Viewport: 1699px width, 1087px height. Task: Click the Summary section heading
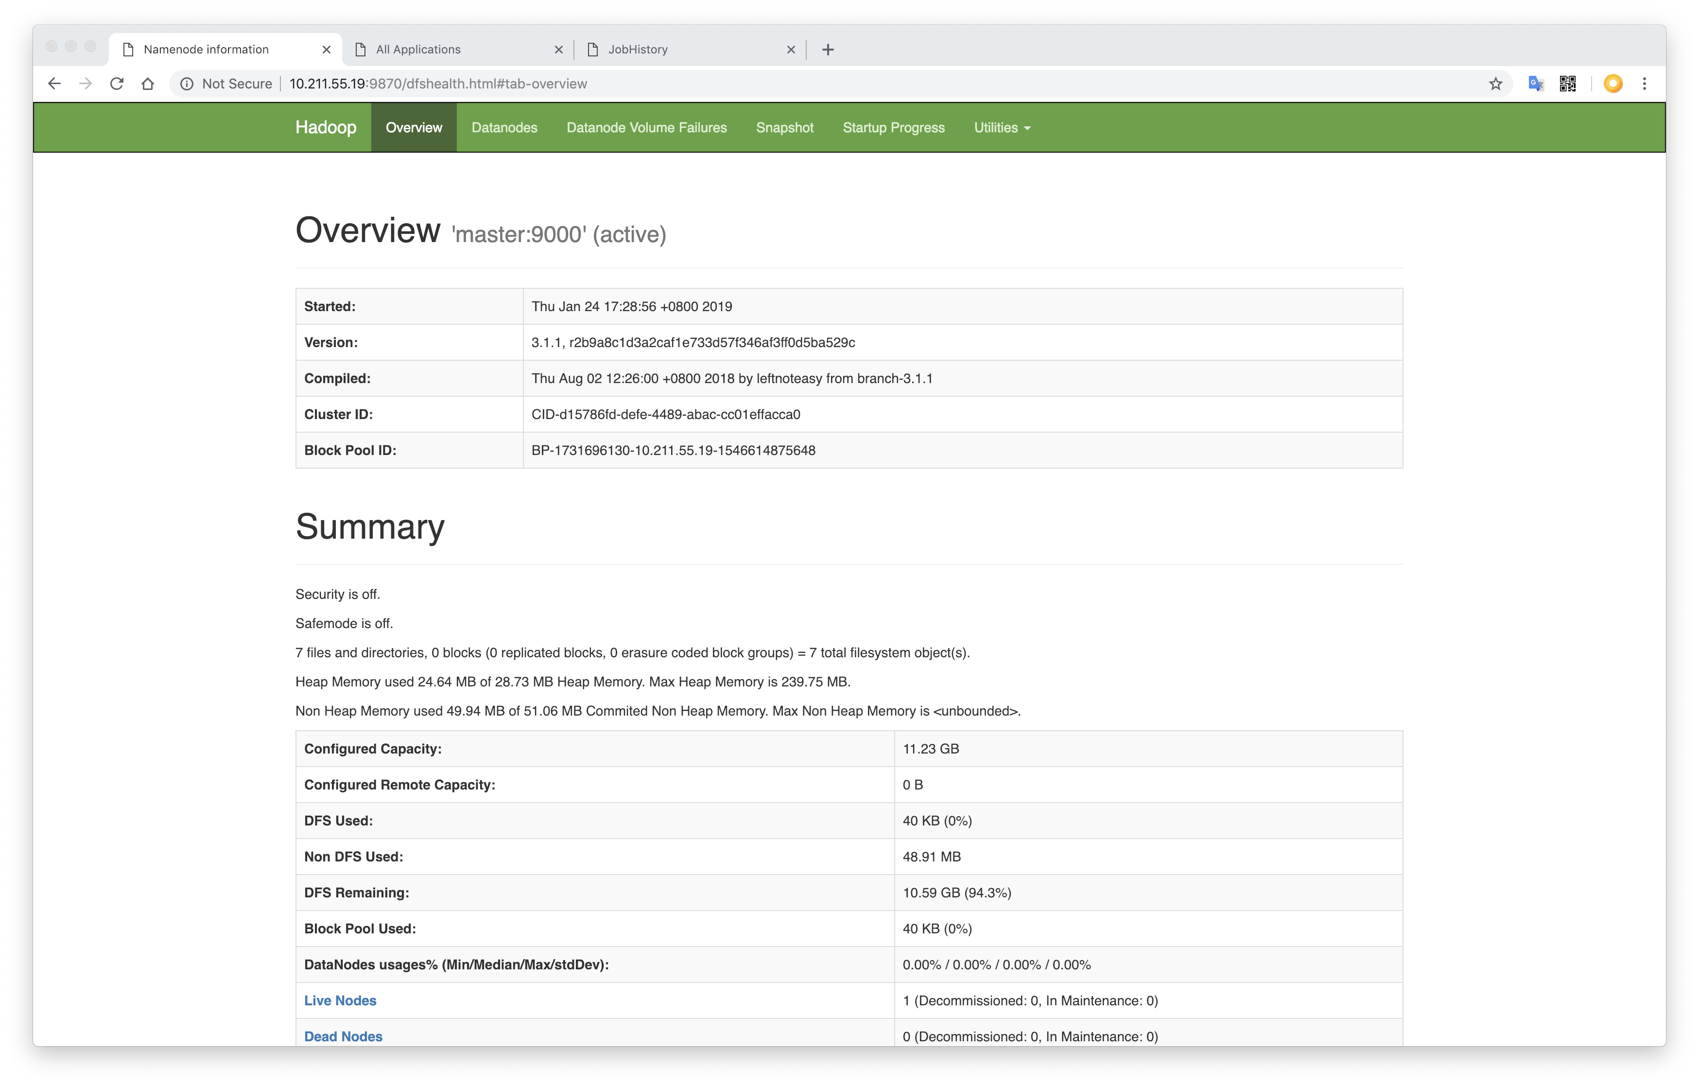pyautogui.click(x=370, y=527)
